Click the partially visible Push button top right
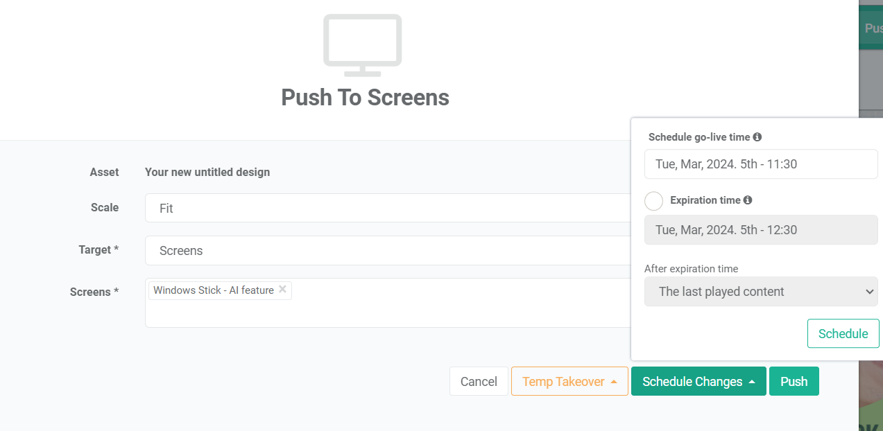Screen dimensions: 883x431 pyautogui.click(x=873, y=28)
